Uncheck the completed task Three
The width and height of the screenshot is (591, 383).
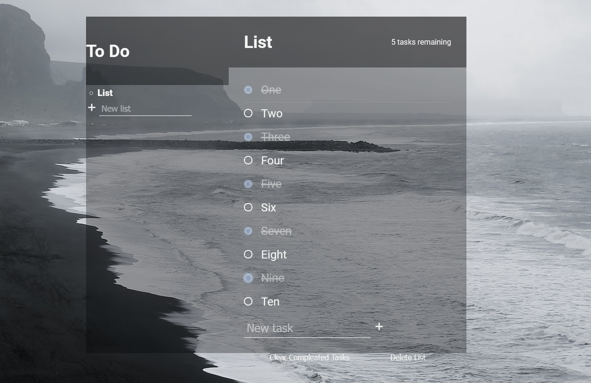click(x=248, y=137)
